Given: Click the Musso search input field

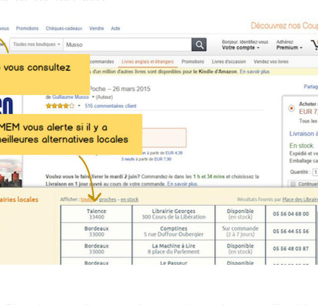Looking at the screenshot, I should (127, 45).
